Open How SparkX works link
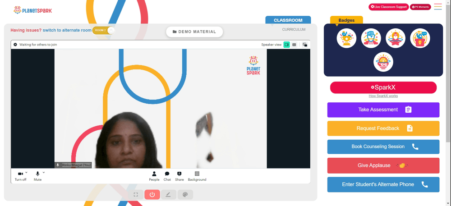Image resolution: width=451 pixels, height=206 pixels. [x=383, y=96]
